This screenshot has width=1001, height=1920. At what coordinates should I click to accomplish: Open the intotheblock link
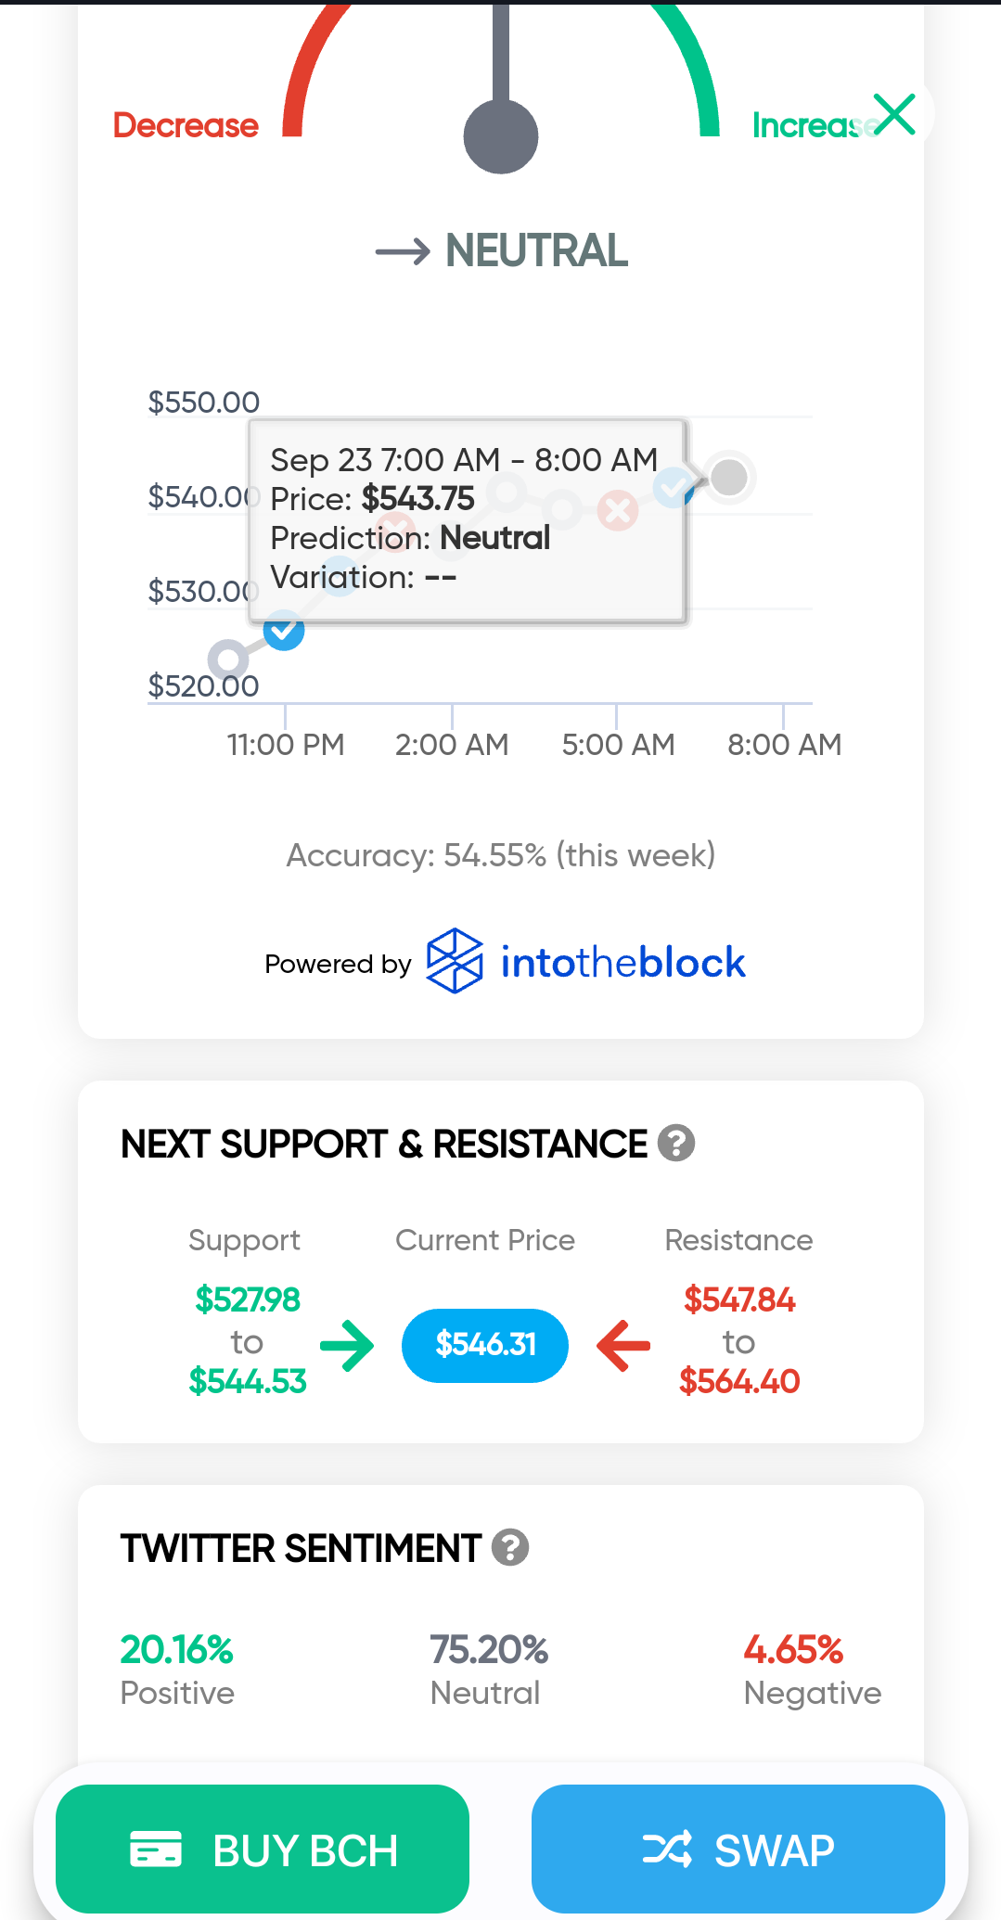pyautogui.click(x=622, y=962)
